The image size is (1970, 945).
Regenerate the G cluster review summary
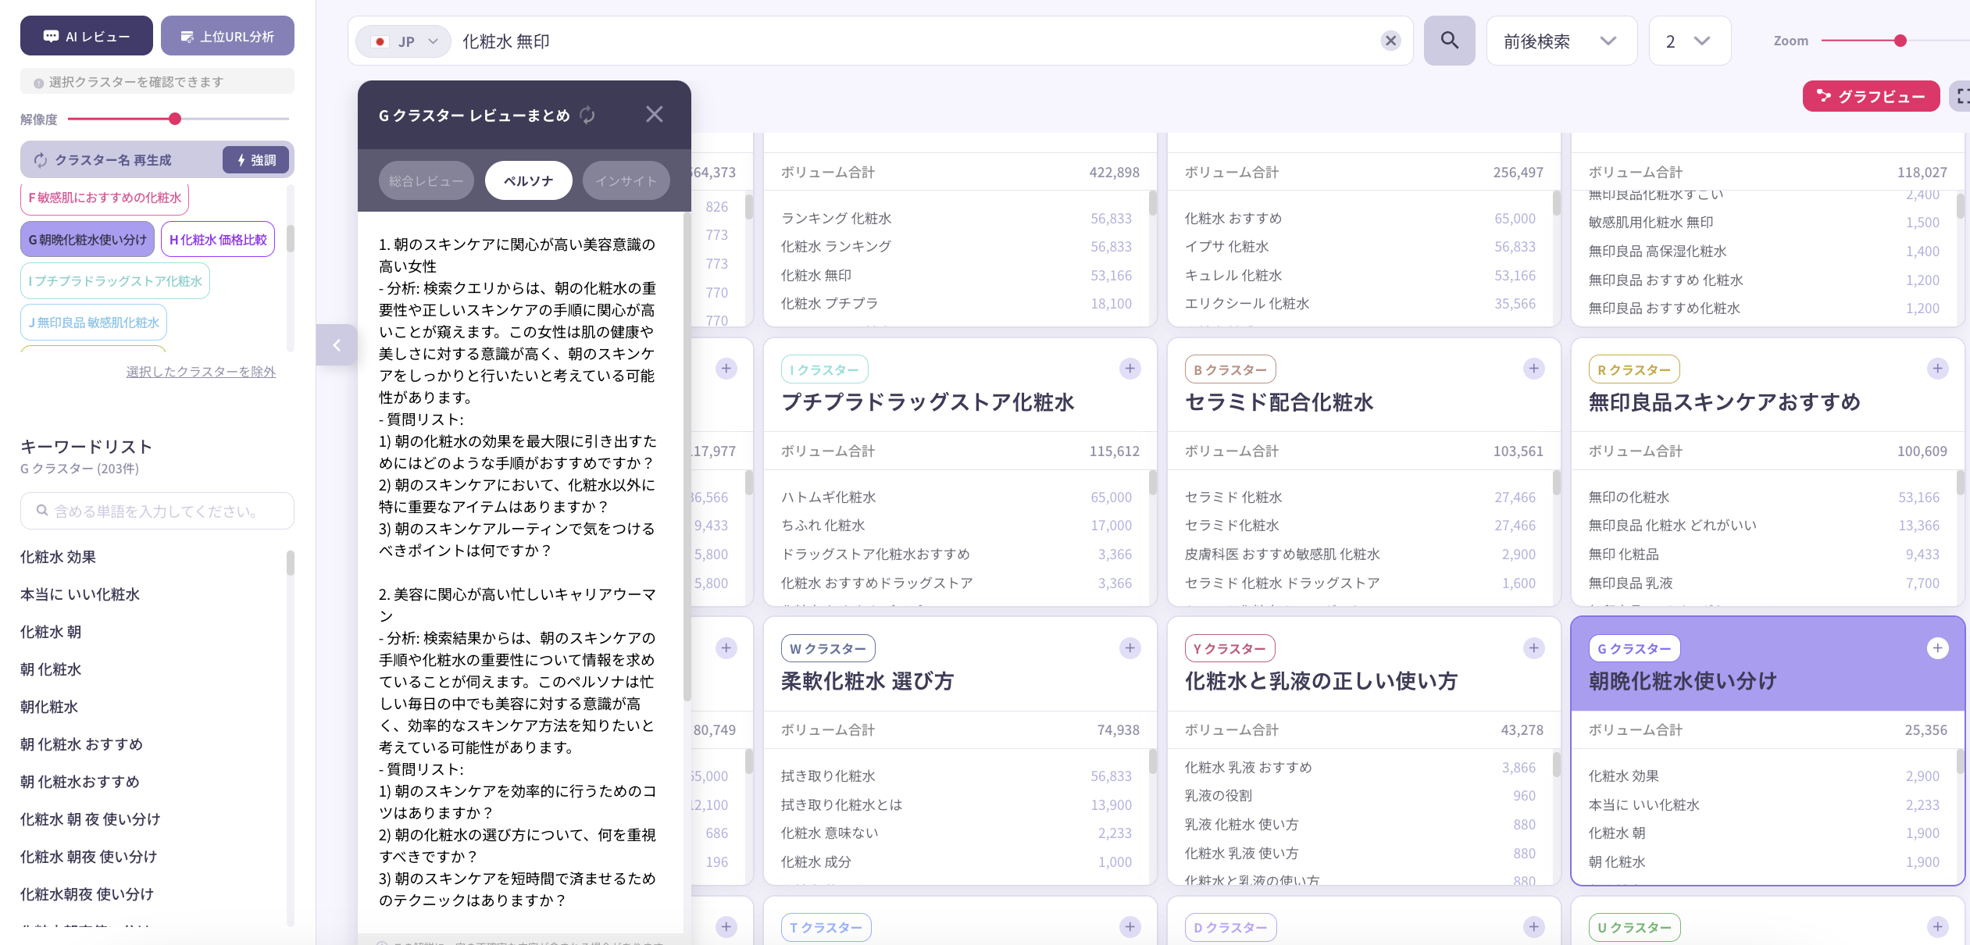[587, 114]
